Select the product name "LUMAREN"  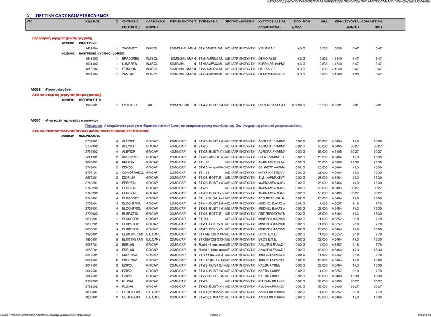point(129,64)
